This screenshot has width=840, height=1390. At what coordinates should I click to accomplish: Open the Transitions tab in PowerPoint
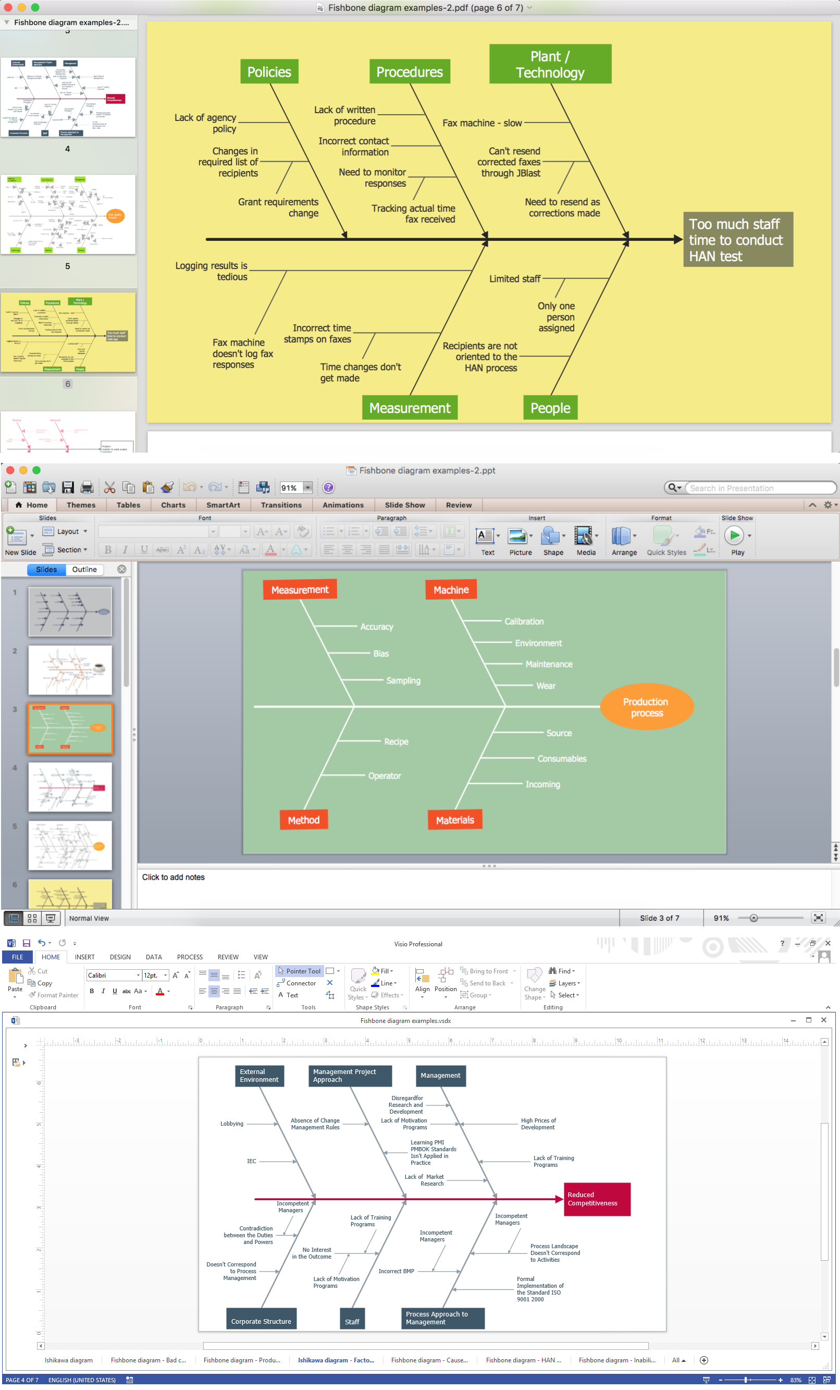[x=281, y=505]
